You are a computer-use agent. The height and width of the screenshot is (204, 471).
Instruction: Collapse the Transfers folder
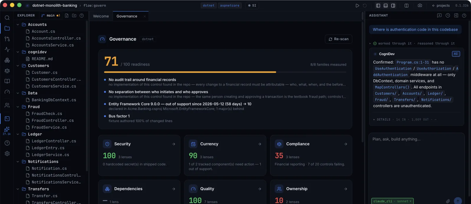coord(18,189)
